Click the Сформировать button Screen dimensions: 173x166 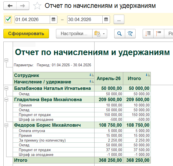[26, 34]
